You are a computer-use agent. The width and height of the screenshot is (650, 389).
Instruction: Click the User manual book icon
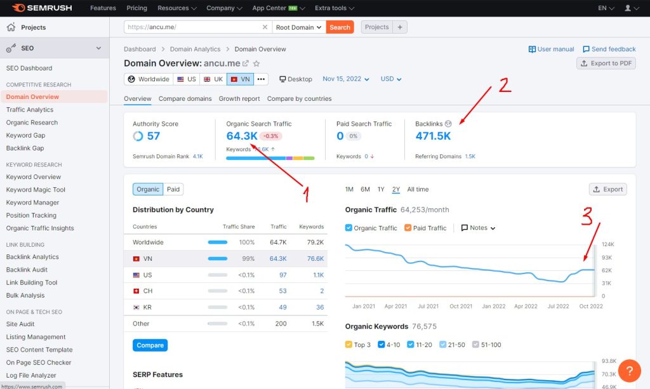(532, 49)
